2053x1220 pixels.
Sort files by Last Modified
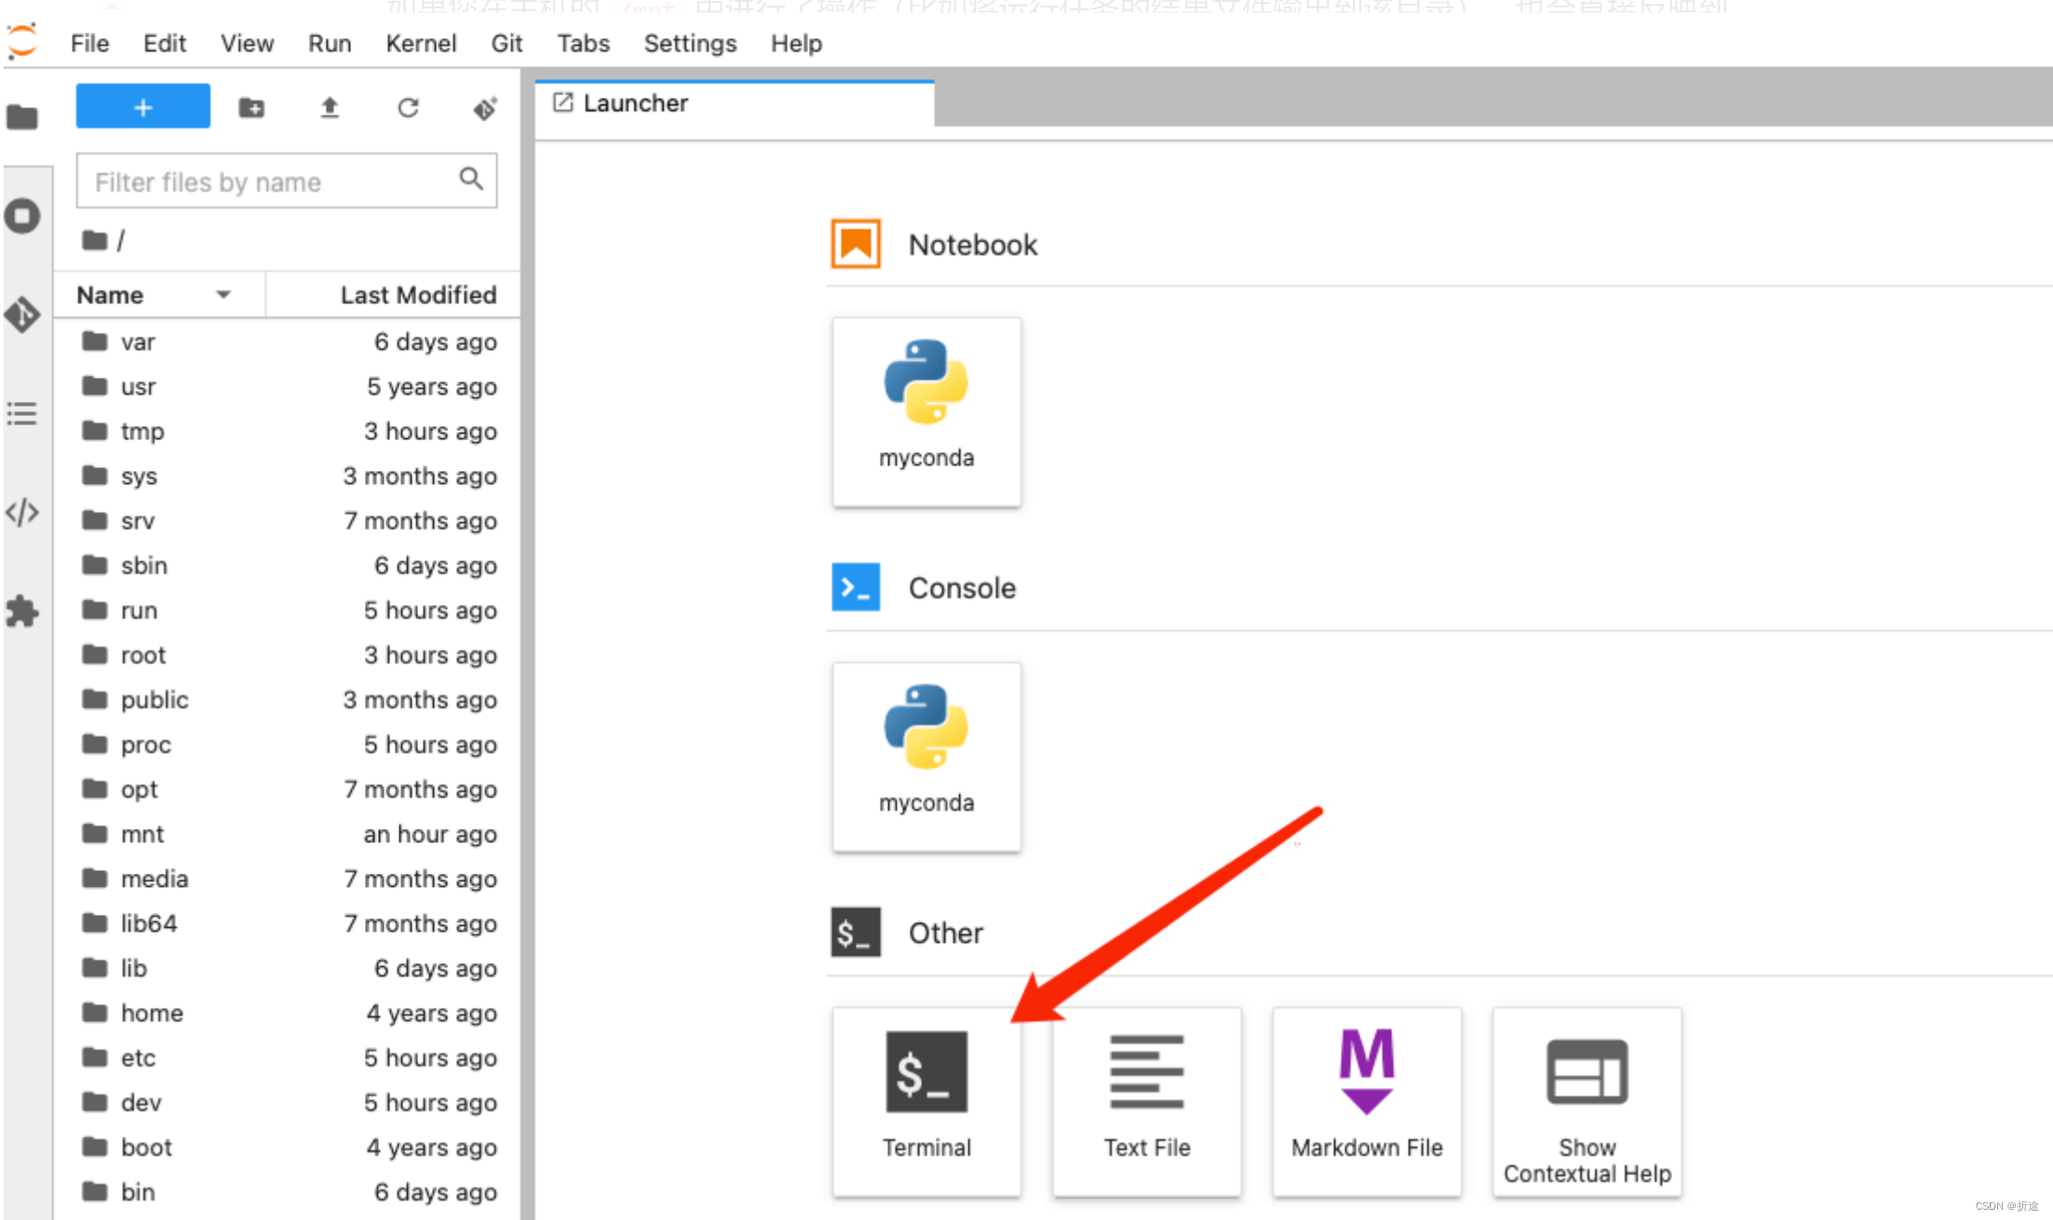click(x=417, y=295)
